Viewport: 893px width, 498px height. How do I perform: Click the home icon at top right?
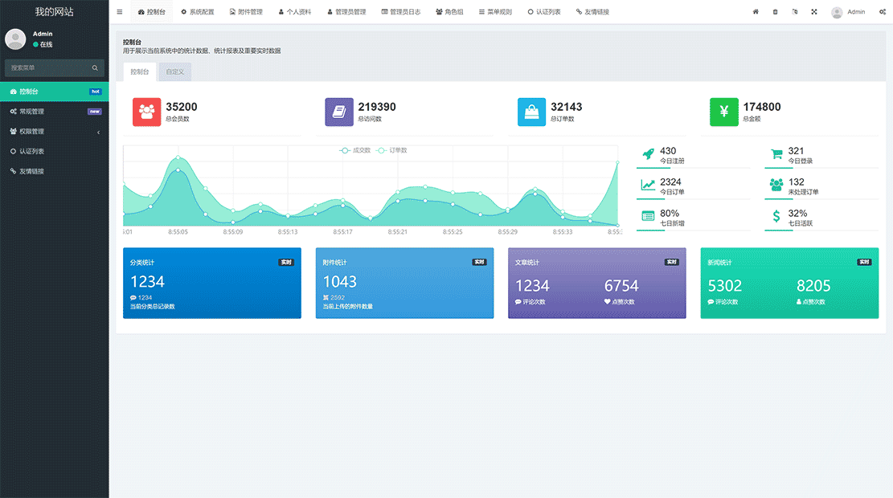pyautogui.click(x=754, y=11)
